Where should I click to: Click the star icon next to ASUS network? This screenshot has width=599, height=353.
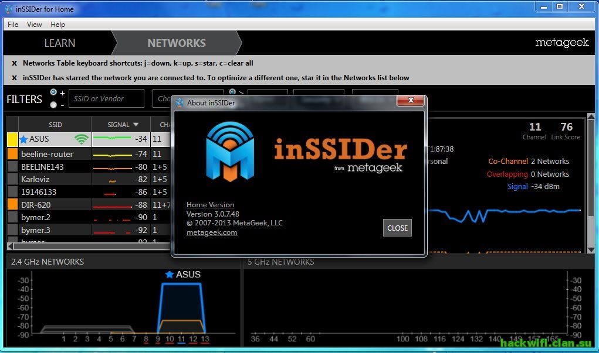click(x=23, y=139)
